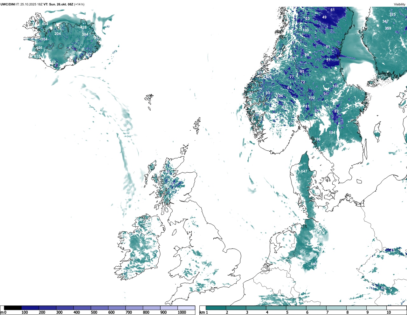Click the '102' value in central Sweden

[x=312, y=98]
